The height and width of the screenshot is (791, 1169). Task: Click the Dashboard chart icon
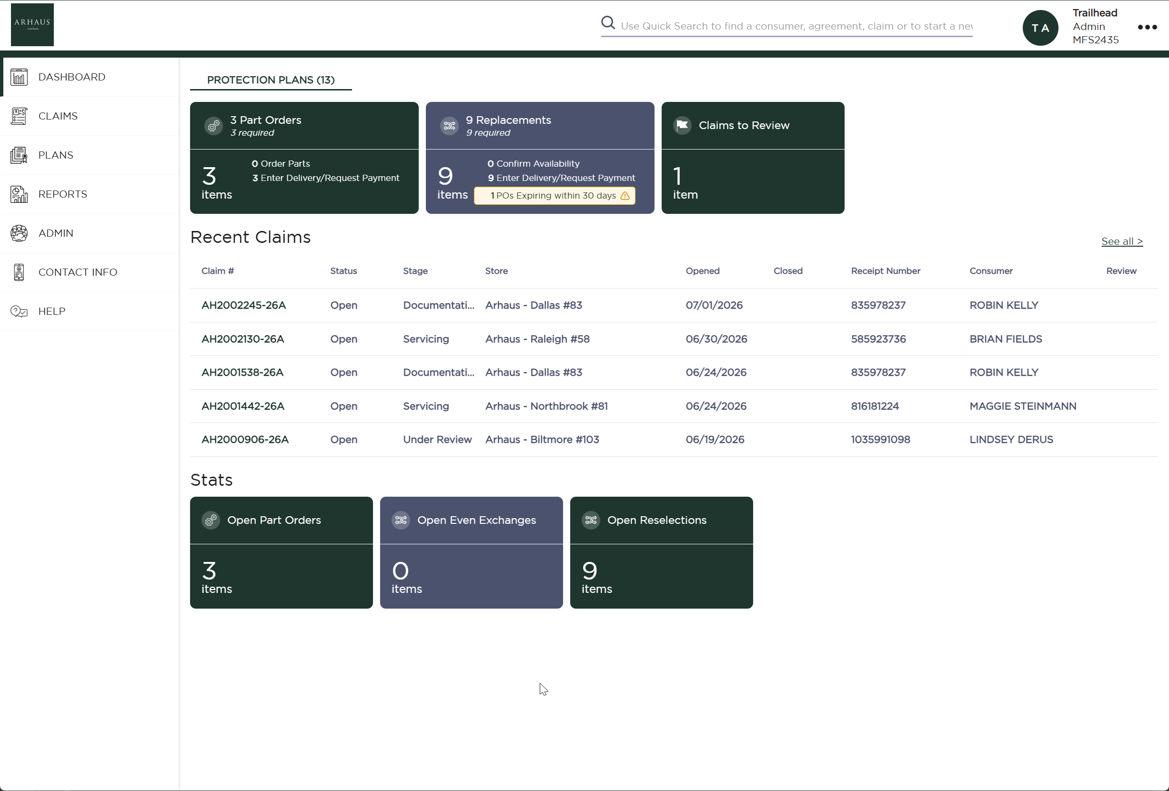click(x=19, y=78)
